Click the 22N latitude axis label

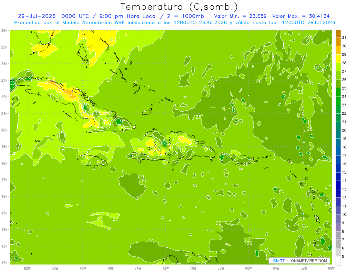click(x=4, y=97)
